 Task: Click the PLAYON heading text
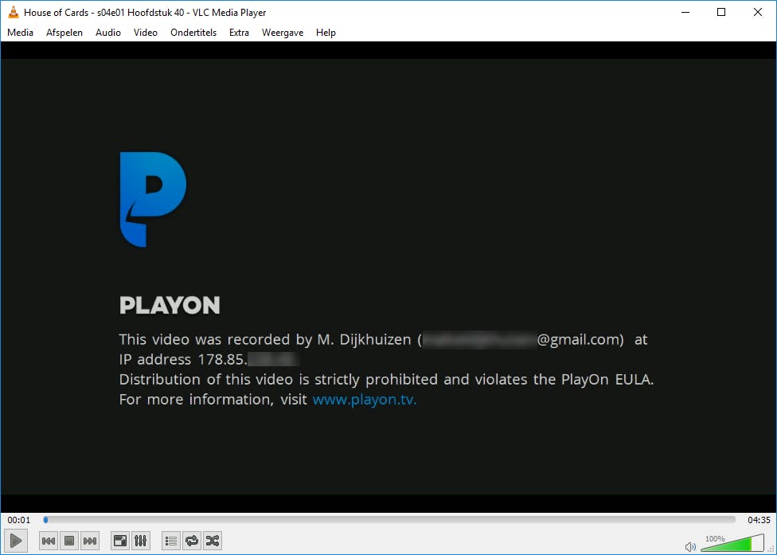170,305
